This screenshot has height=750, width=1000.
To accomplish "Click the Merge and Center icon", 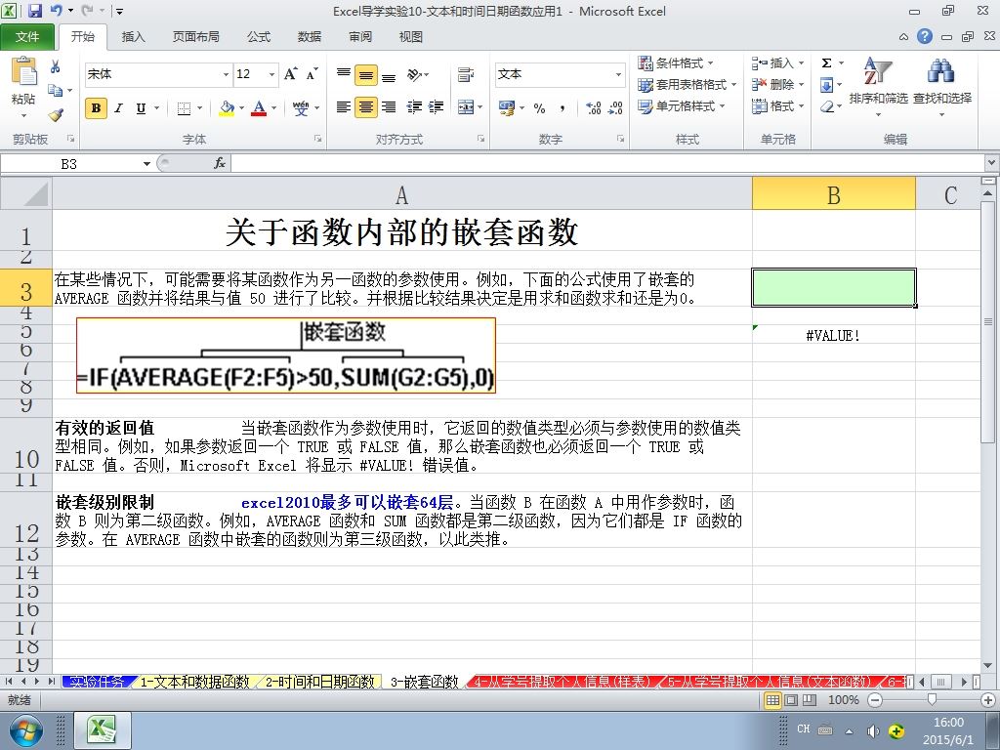I will coord(466,107).
